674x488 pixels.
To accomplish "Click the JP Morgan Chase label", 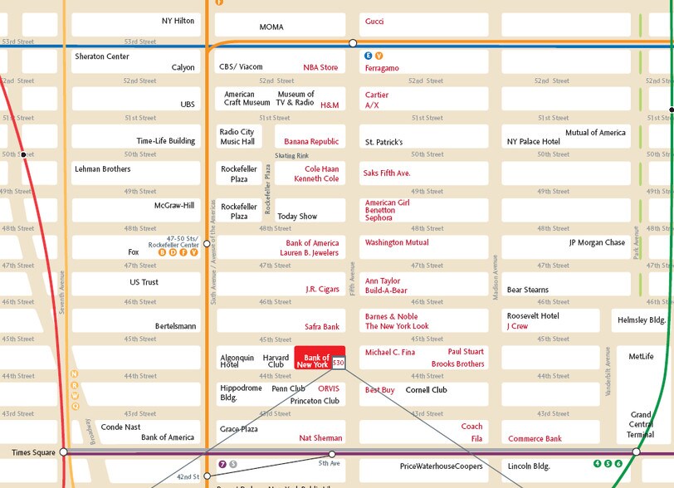I will pos(597,242).
